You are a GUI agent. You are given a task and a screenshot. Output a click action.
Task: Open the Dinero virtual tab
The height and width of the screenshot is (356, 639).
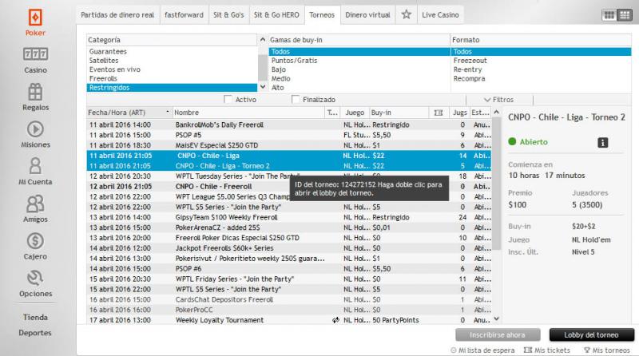pyautogui.click(x=367, y=15)
